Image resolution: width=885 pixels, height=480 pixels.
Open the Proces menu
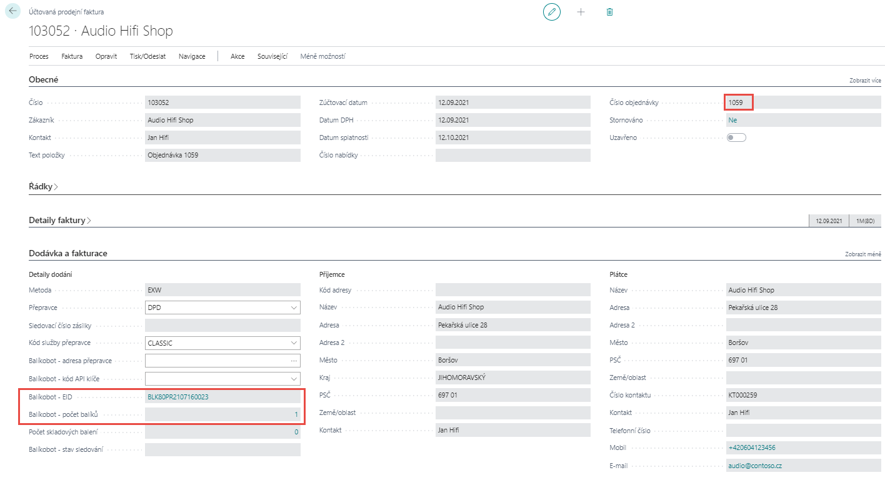(39, 56)
